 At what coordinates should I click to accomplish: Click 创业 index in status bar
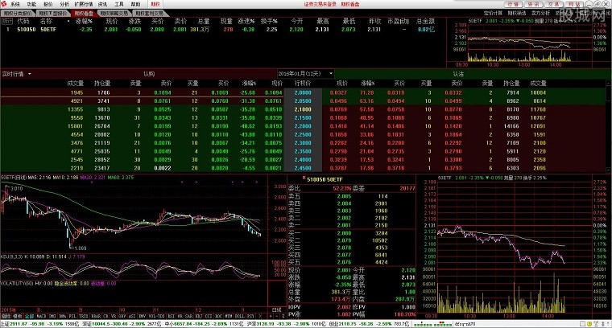pyautogui.click(x=369, y=324)
